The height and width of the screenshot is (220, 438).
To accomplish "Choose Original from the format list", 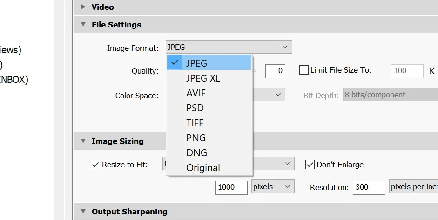I will (209, 167).
